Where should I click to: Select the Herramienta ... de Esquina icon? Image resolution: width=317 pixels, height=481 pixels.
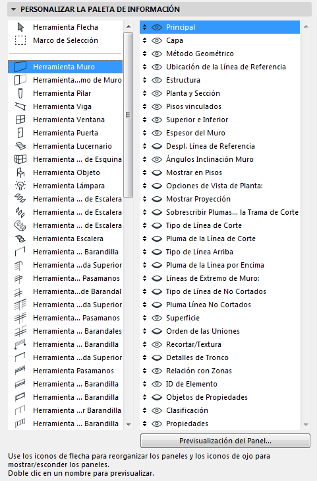click(20, 159)
